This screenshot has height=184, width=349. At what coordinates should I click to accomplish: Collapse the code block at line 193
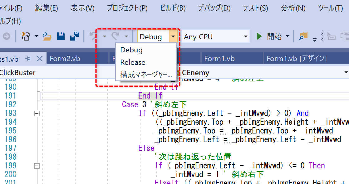click(37, 114)
